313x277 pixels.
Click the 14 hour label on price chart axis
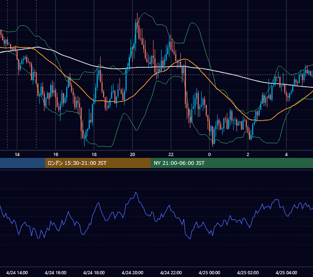(x=17, y=155)
